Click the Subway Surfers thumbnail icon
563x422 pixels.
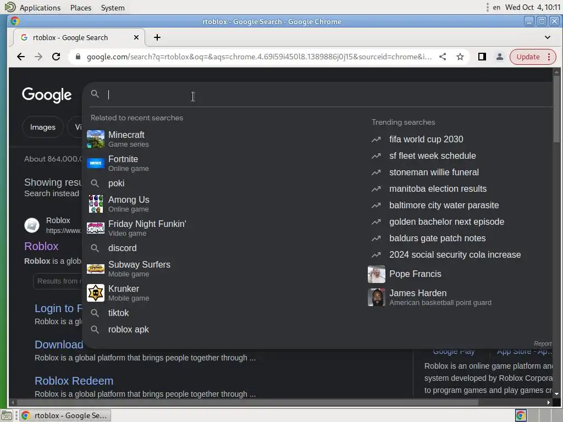(96, 268)
